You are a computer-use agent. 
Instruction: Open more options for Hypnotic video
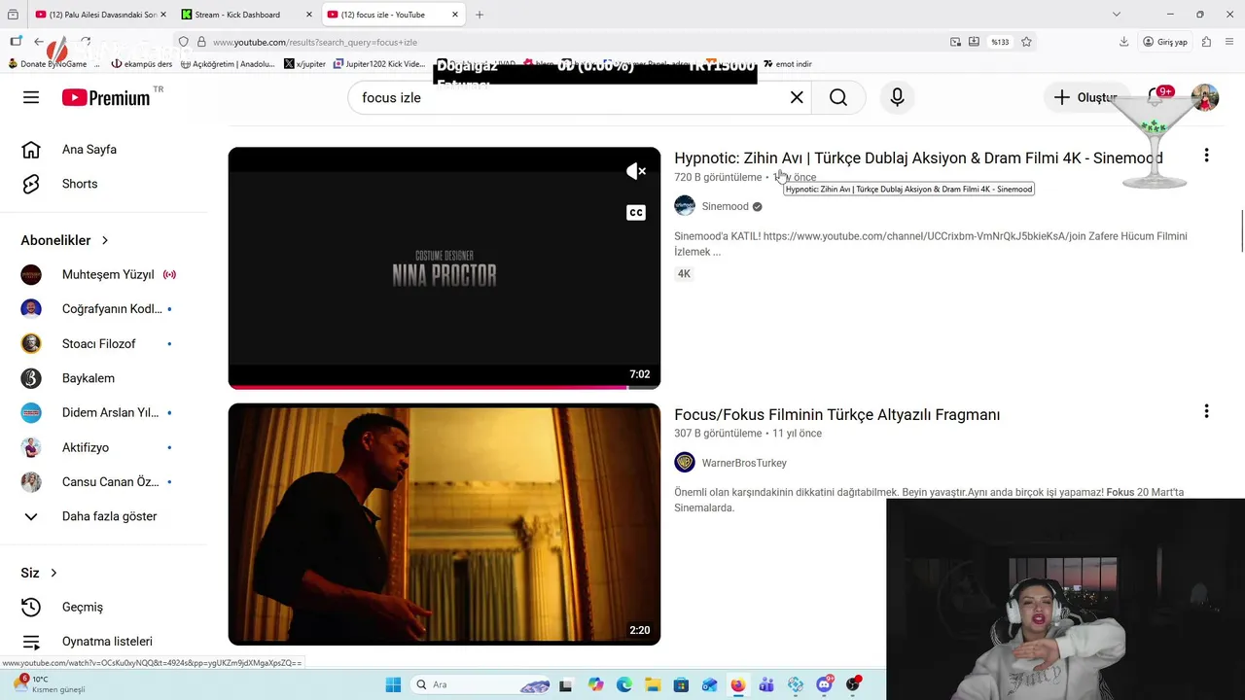tap(1206, 156)
